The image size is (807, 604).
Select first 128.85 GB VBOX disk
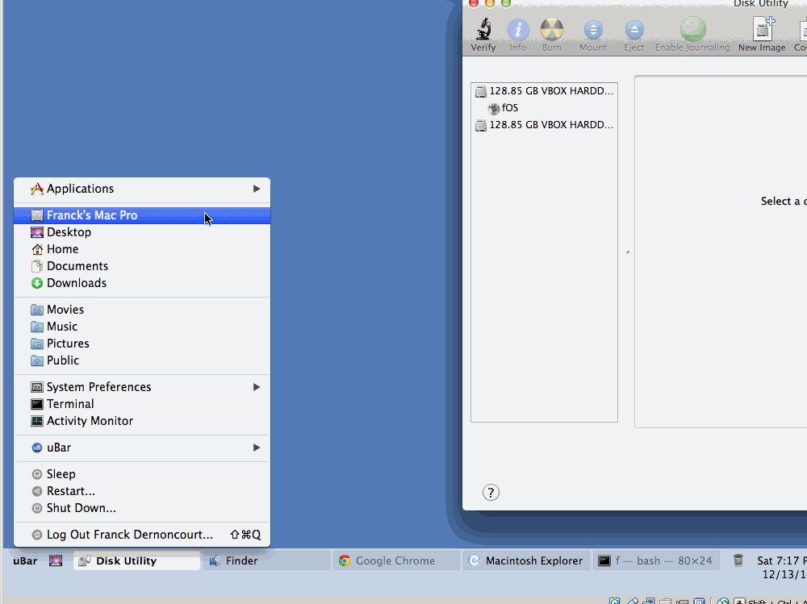click(544, 91)
